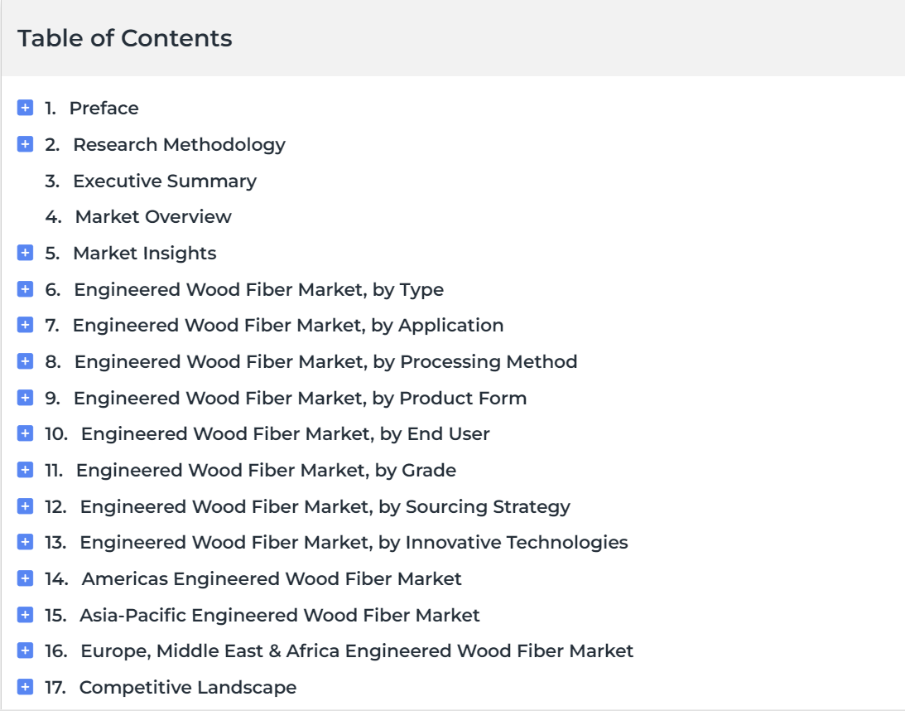
Task: Expand Asia-Pacific Engineered Wood Fiber Market
Action: tap(25, 615)
